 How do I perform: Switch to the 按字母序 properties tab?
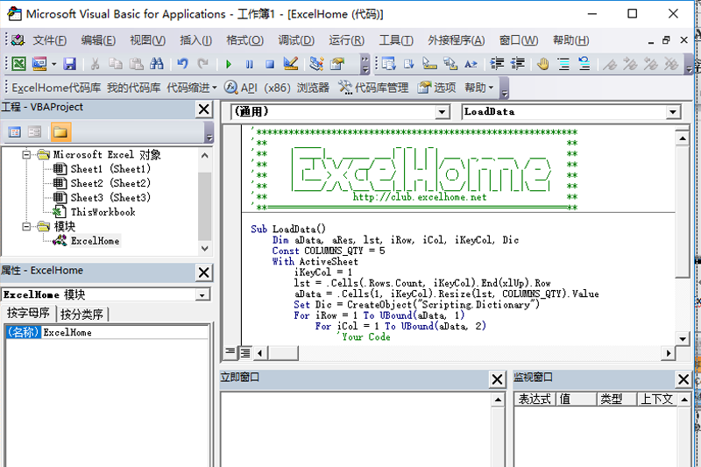28,314
